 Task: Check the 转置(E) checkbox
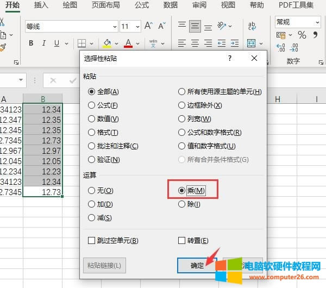coord(182,241)
